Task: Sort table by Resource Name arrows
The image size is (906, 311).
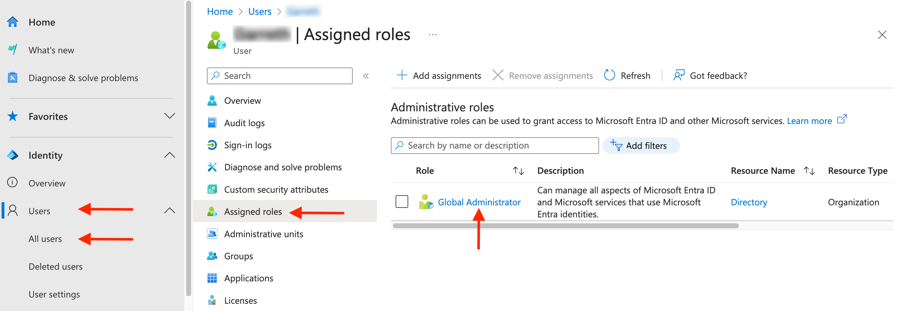Action: 809,171
